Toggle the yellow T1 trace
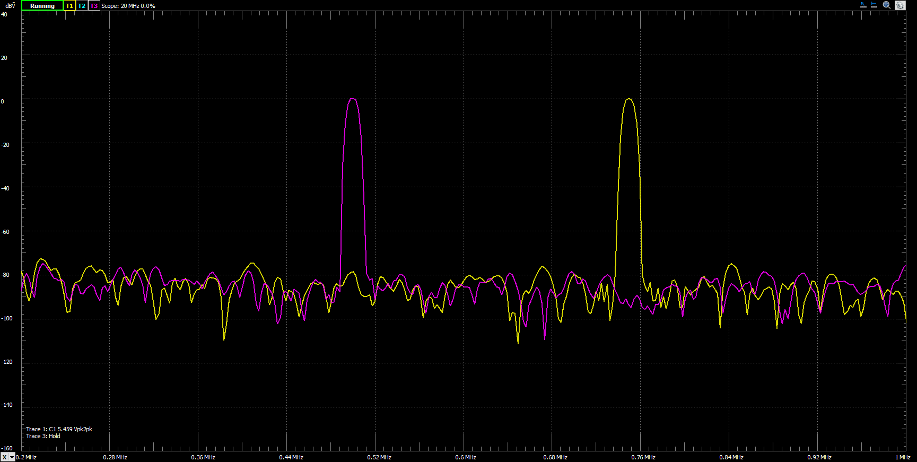 tap(69, 6)
